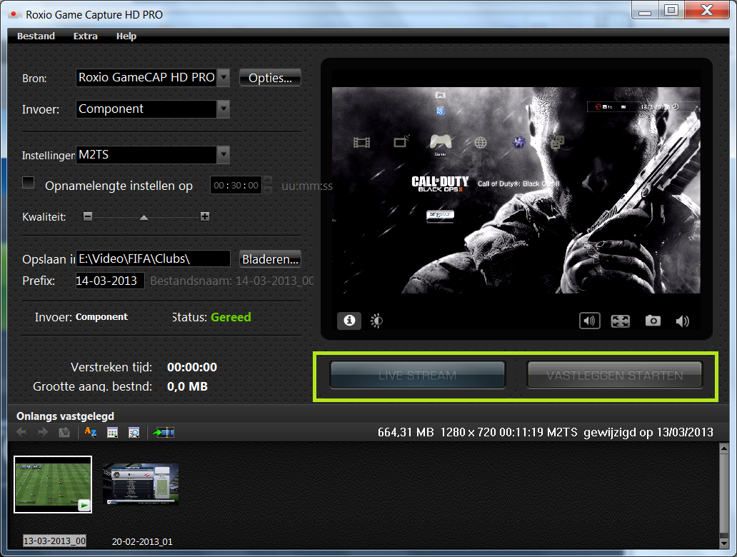Go forward with the right arrow icon
Image resolution: width=737 pixels, height=557 pixels.
[43, 432]
